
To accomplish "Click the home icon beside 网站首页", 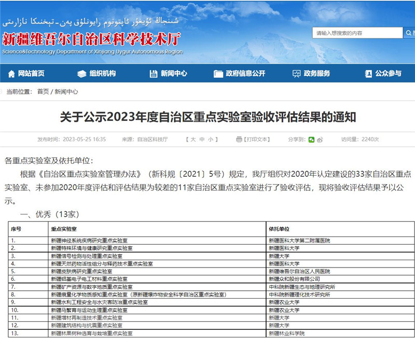I will 11,74.
